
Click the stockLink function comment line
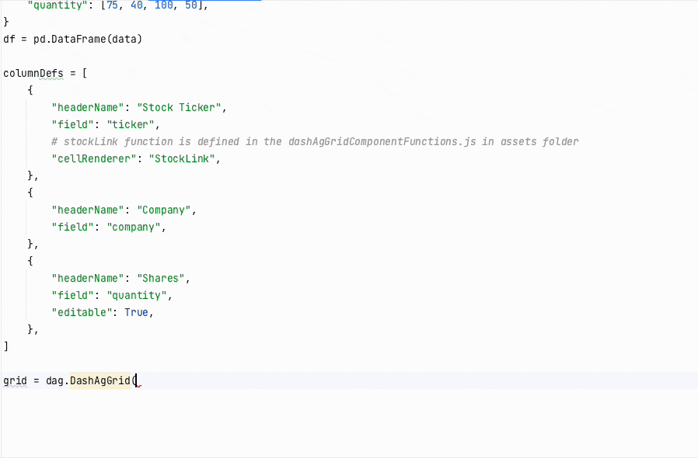pyautogui.click(x=315, y=142)
